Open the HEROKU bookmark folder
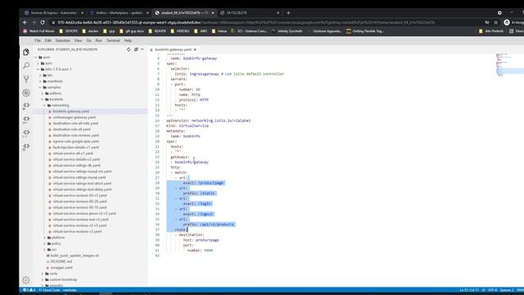The image size is (524, 295). pyautogui.click(x=180, y=31)
